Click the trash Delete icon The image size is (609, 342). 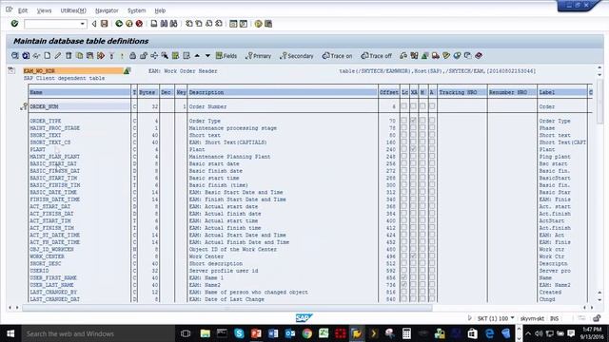tap(69, 56)
